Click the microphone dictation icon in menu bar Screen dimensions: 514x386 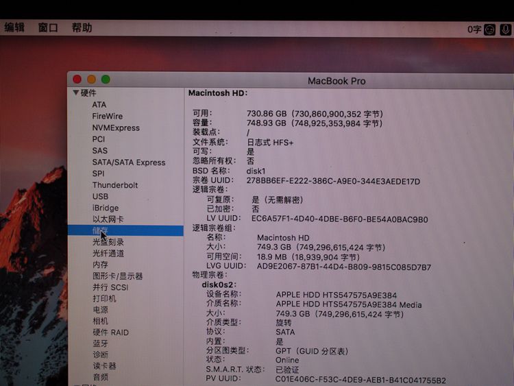[505, 29]
